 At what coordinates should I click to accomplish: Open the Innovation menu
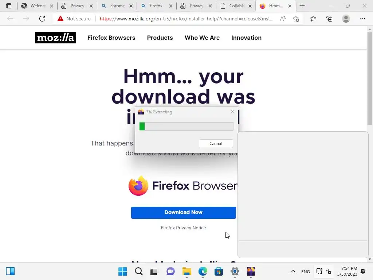pos(247,38)
